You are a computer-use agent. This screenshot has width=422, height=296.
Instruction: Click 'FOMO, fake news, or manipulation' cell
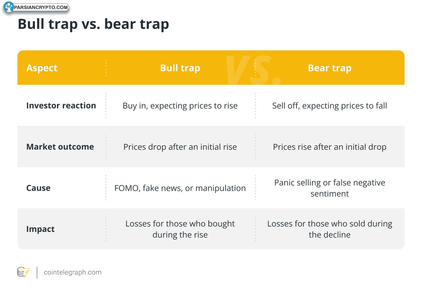[180, 188]
